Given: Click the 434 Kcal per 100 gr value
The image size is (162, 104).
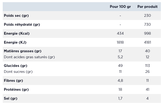Looking at the screenshot, I should pyautogui.click(x=120, y=34).
